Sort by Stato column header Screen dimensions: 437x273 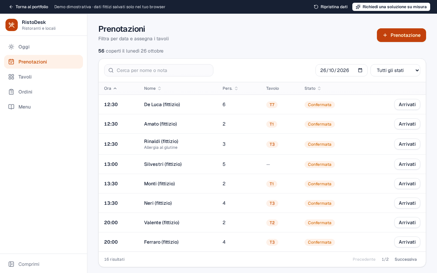(313, 88)
